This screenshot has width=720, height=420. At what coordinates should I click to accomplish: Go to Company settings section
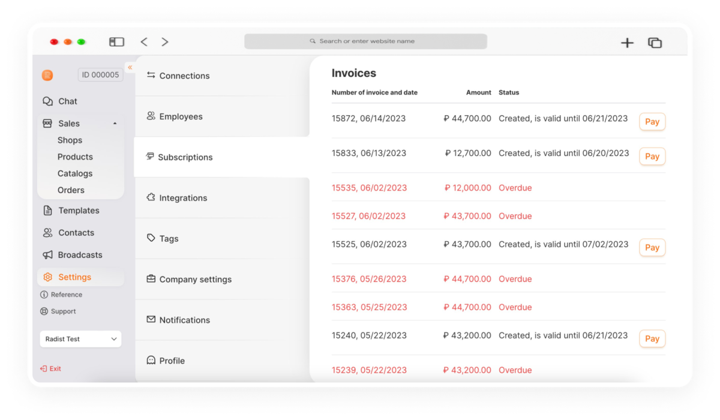coord(221,280)
